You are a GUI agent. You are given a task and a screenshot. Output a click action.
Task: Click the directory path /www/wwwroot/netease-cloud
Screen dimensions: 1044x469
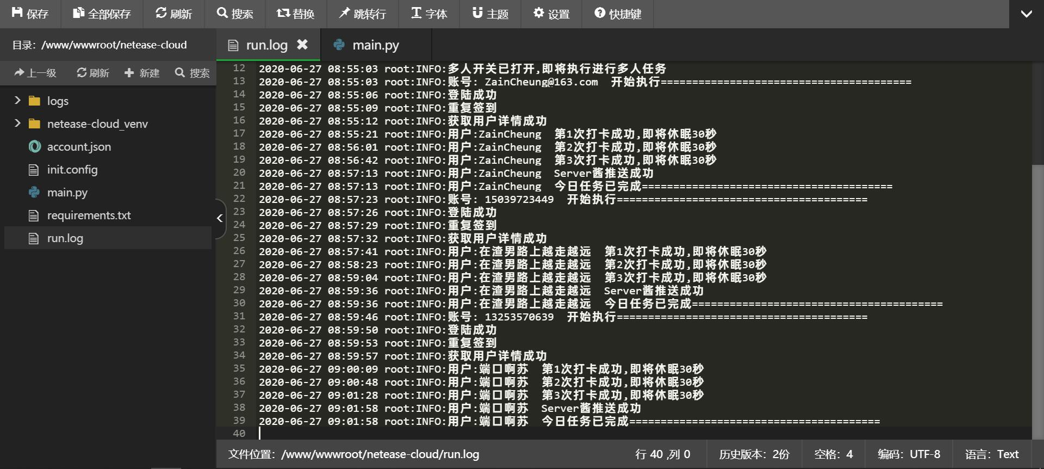click(114, 45)
